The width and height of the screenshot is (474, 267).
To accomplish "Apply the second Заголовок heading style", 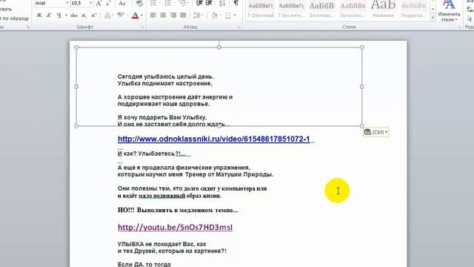I will pyautogui.click(x=353, y=10).
